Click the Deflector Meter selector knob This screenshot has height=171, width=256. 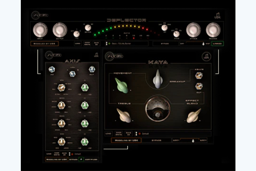pyautogui.click(x=88, y=28)
